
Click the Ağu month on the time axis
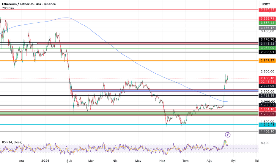click(209, 161)
